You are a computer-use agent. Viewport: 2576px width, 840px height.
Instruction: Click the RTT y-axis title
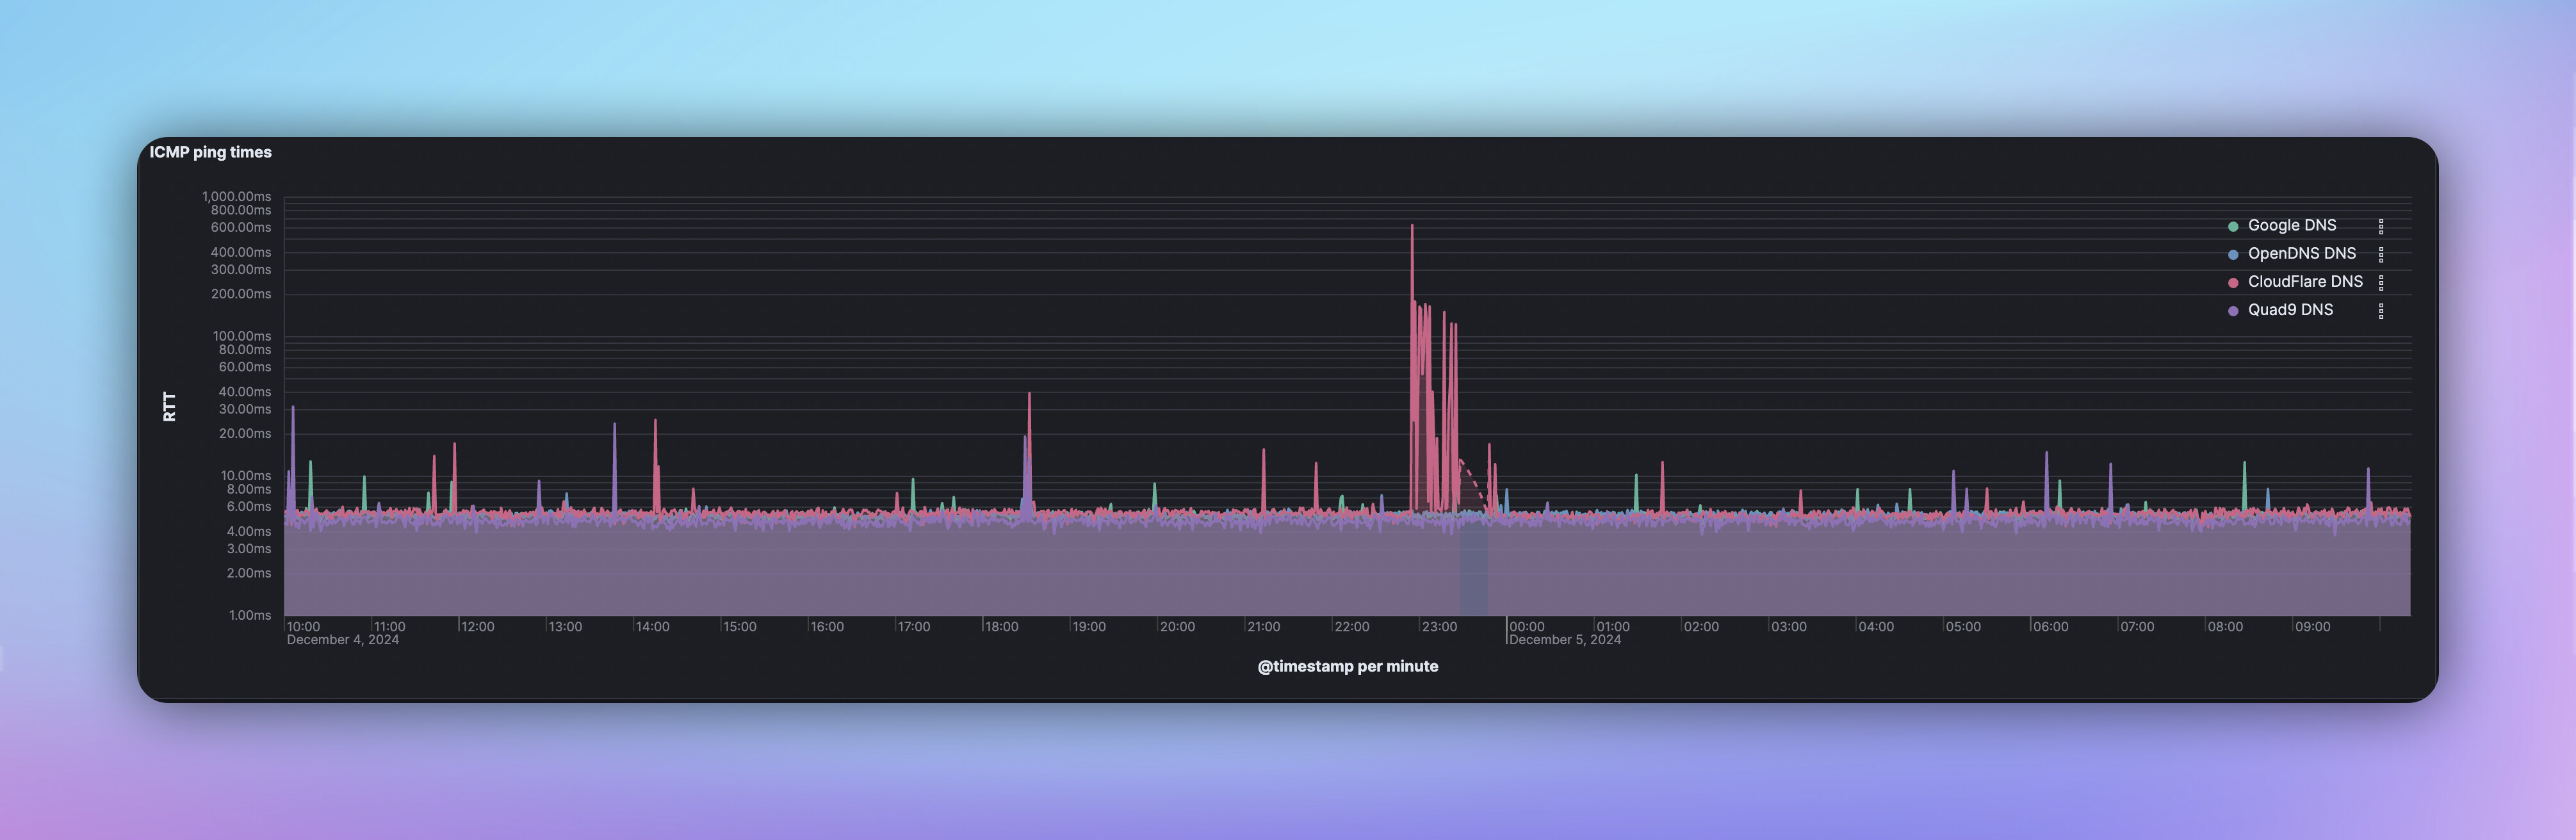point(169,406)
